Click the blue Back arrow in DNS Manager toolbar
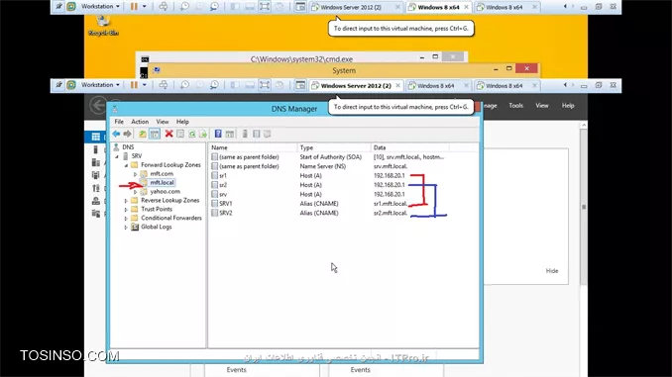Image resolution: width=672 pixels, height=377 pixels. click(116, 134)
